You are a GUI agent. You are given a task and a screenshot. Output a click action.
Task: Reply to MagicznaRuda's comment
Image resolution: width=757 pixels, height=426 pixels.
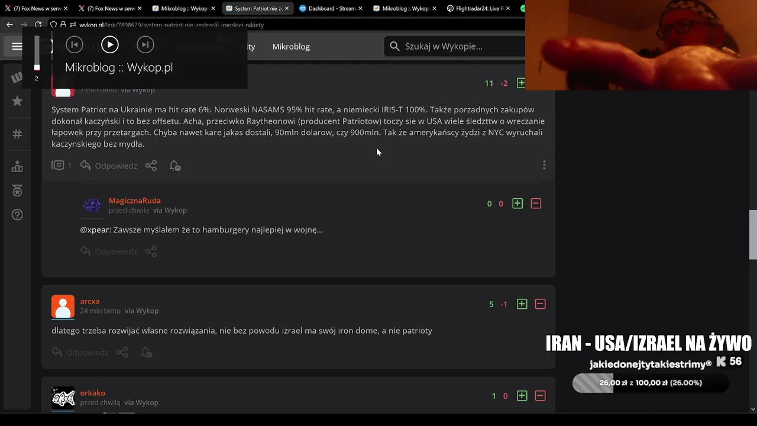coord(109,251)
